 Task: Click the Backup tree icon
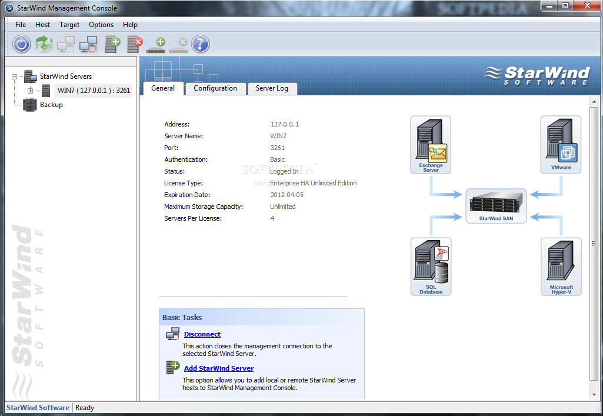(29, 105)
